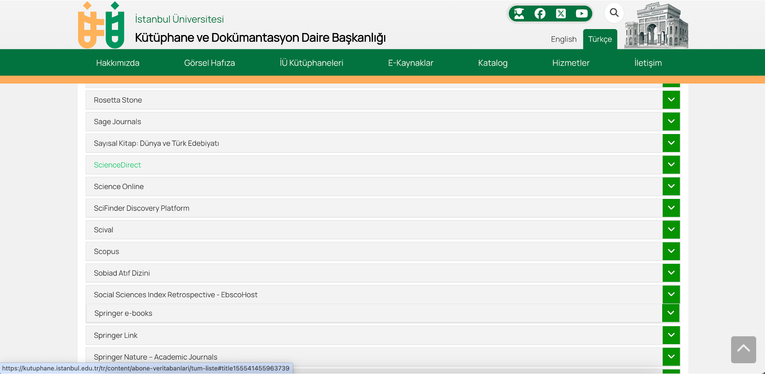Expand Social Sciences Index Retrospective chevron
Viewport: 765px width, 374px height.
point(671,294)
